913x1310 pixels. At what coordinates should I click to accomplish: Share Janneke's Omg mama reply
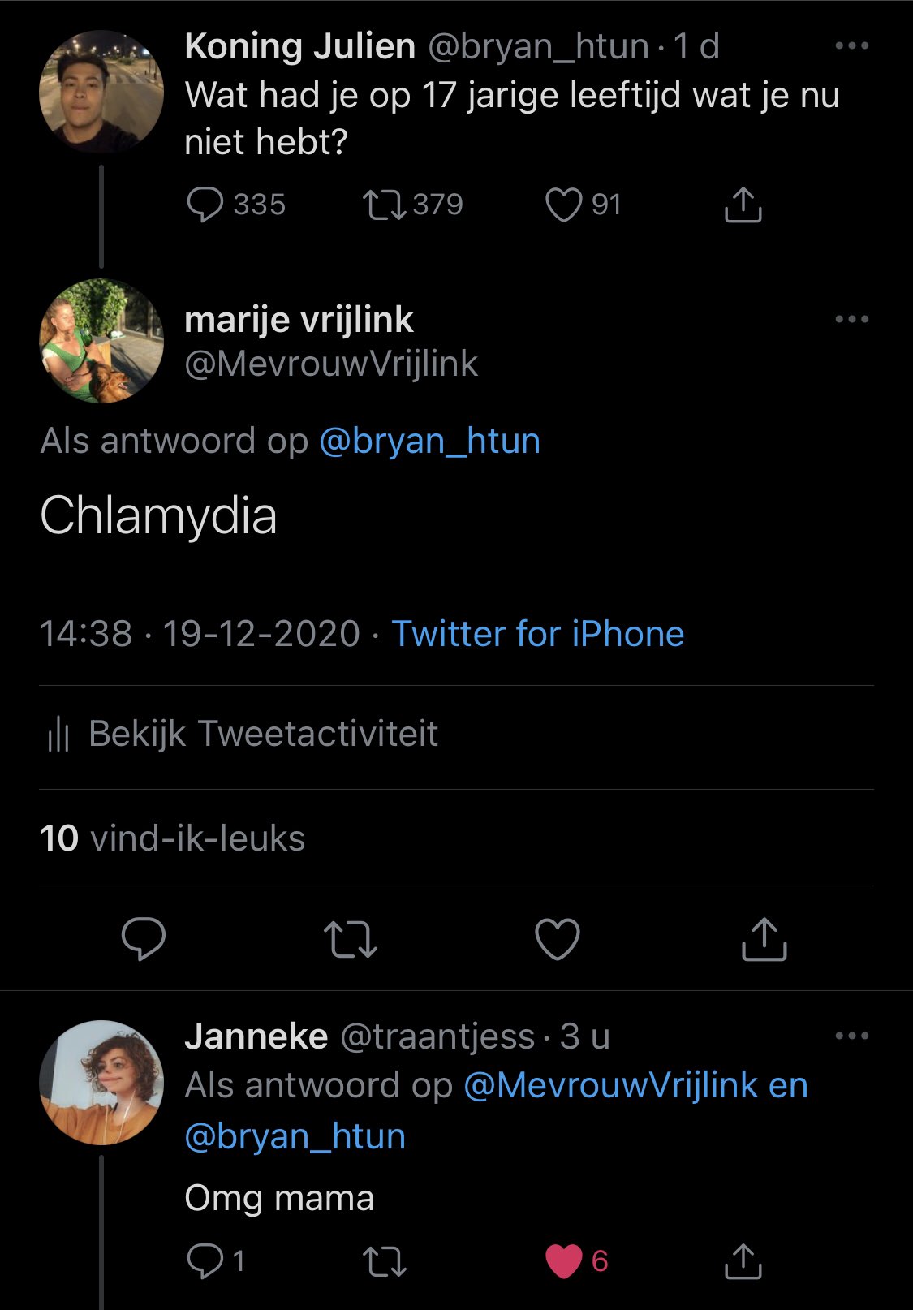point(743,1261)
